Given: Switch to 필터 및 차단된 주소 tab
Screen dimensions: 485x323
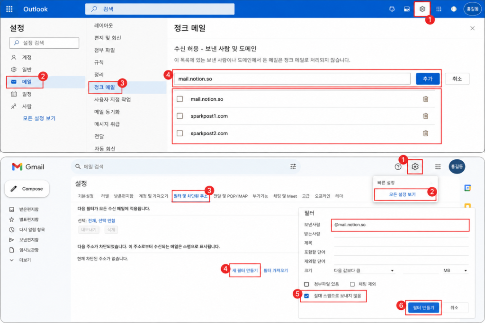Looking at the screenshot, I should point(190,196).
